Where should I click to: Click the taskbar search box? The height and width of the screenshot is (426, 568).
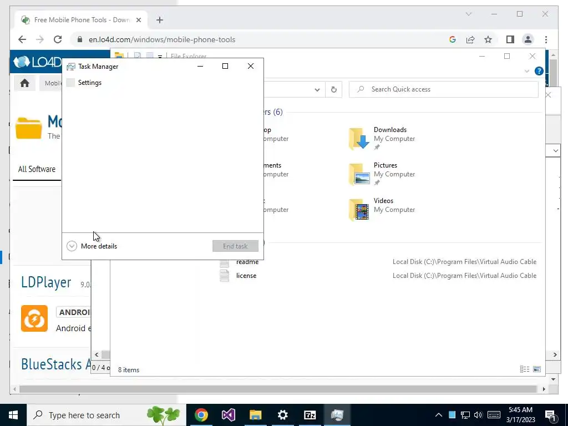tap(106, 415)
